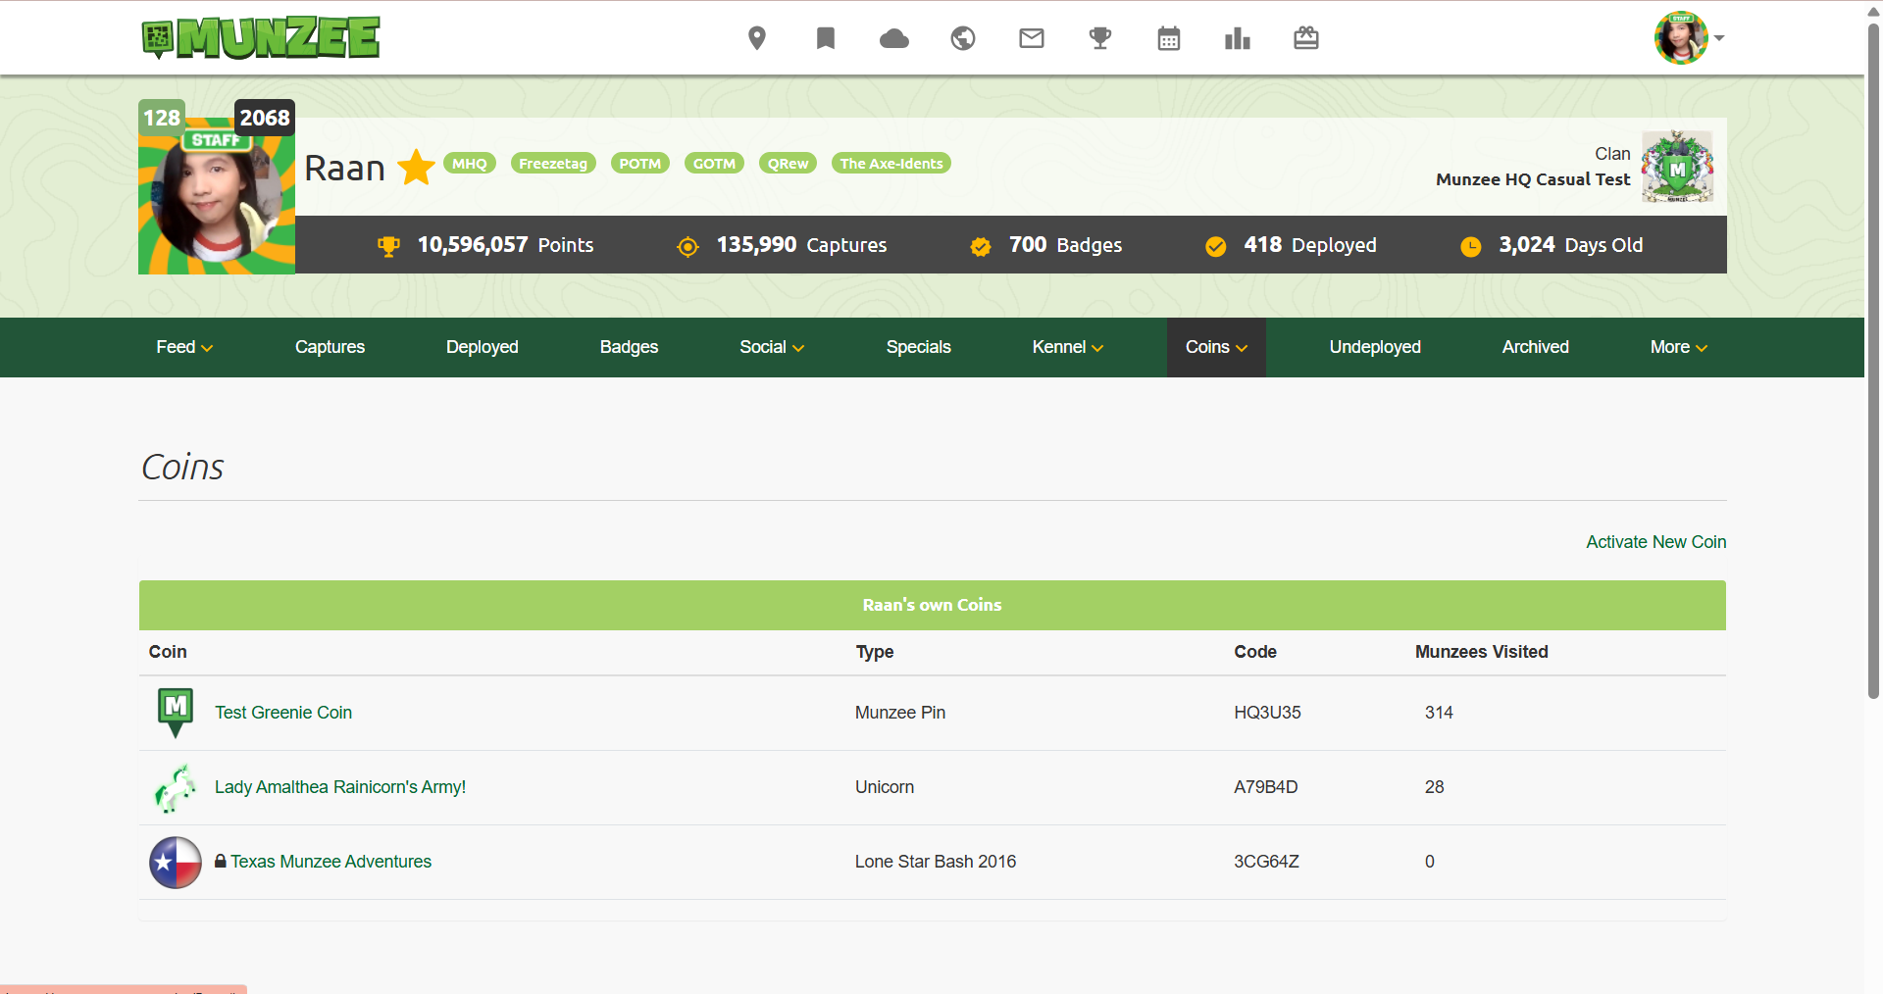Open the Test Greenie Coin link
The height and width of the screenshot is (994, 1883).
click(282, 713)
